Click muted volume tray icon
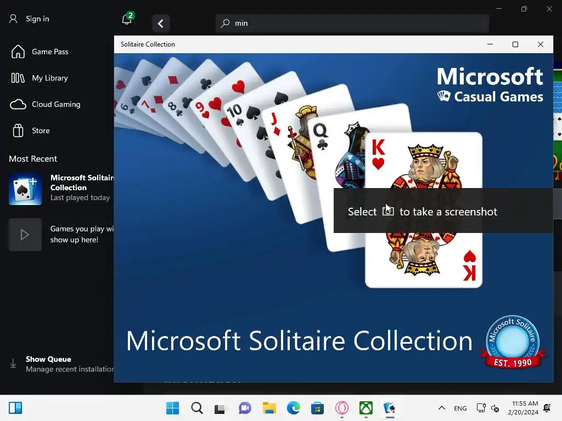 pyautogui.click(x=495, y=408)
